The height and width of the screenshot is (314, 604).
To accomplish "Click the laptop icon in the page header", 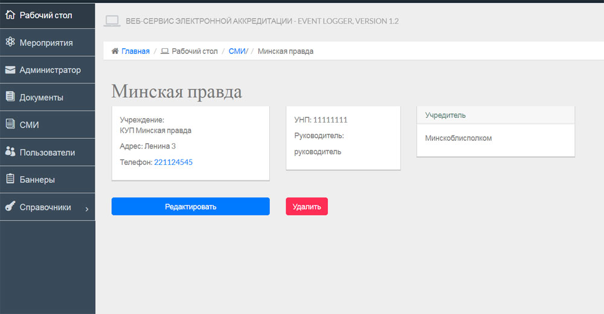I will click(x=112, y=21).
